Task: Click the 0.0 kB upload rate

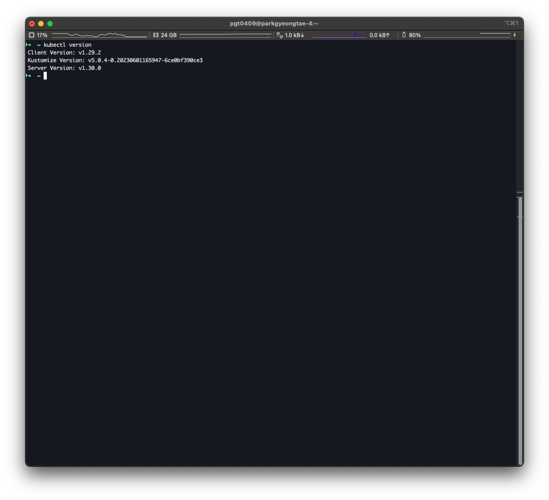Action: coord(379,35)
